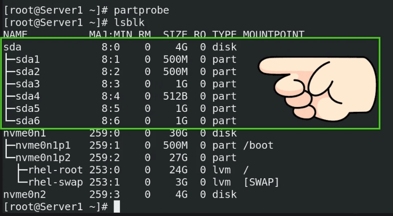Click the 'partprobe' command text

coord(142,11)
